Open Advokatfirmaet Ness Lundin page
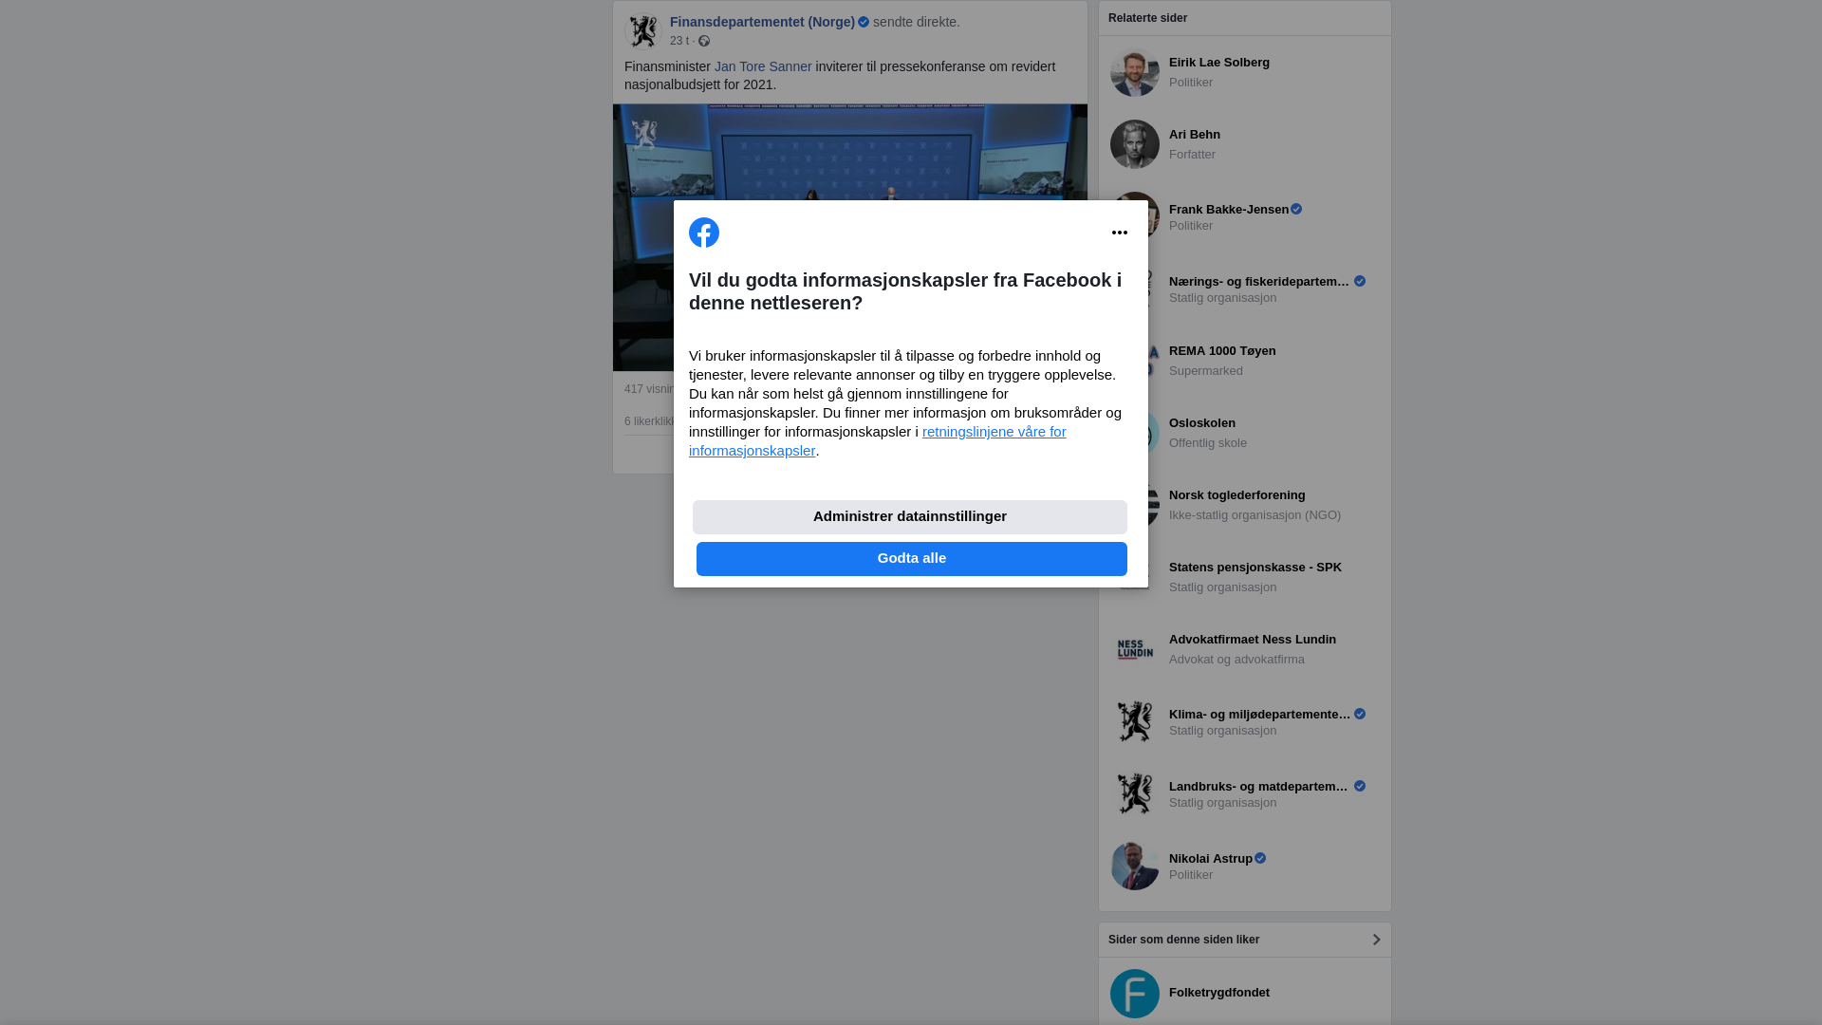Viewport: 1822px width, 1025px height. [x=1253, y=640]
